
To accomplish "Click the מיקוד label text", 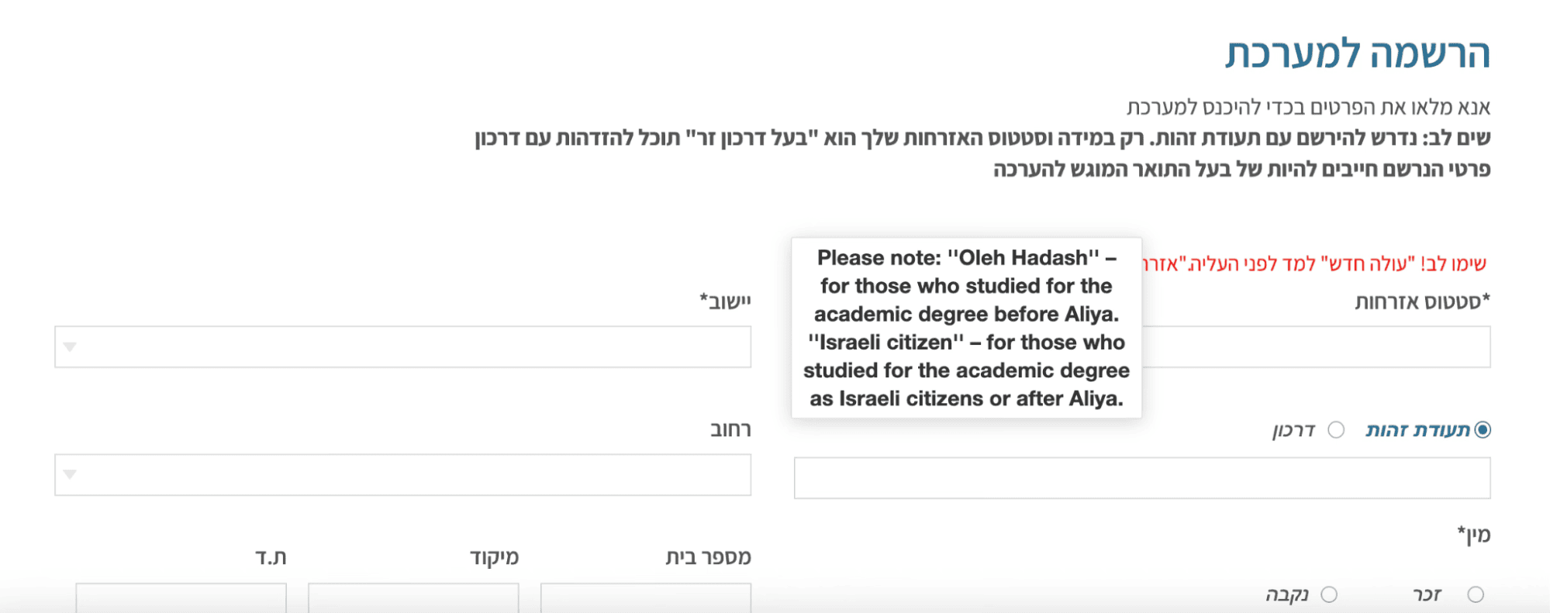I will click(494, 557).
